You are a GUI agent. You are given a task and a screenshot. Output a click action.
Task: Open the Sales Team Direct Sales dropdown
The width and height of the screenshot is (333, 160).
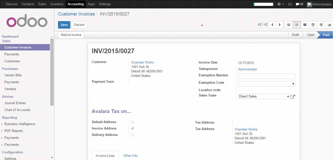[x=264, y=97]
